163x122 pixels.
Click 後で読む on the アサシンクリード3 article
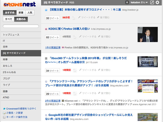pyautogui.click(x=104, y=93)
